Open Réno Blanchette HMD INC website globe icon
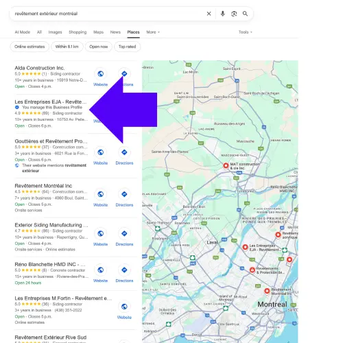343x343 pixels. (x=101, y=270)
